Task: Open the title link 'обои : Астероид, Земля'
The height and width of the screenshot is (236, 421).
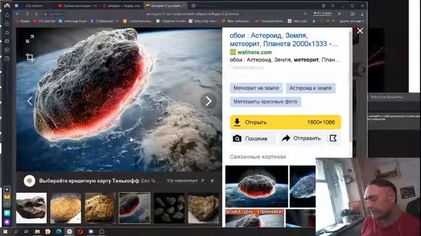Action: coord(284,39)
